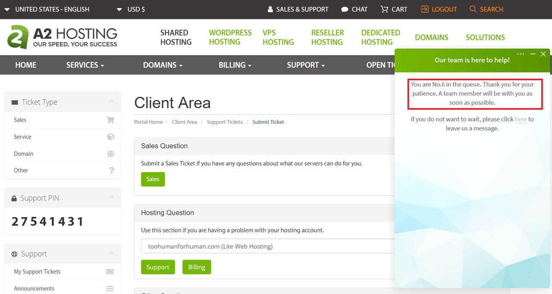Click the cube icon beside Service

(x=110, y=137)
